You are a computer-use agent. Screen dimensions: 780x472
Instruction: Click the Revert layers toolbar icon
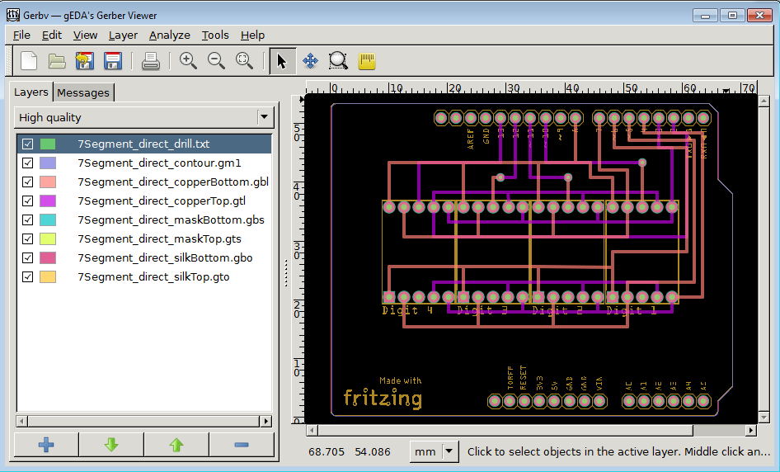(85, 61)
